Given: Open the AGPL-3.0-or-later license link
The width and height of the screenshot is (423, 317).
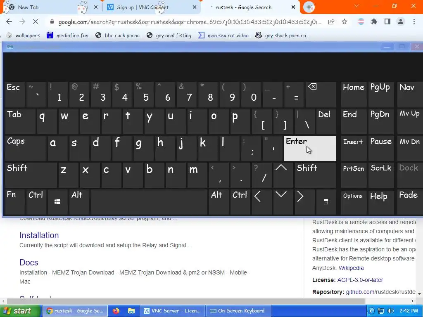Looking at the screenshot, I should tap(360, 280).
